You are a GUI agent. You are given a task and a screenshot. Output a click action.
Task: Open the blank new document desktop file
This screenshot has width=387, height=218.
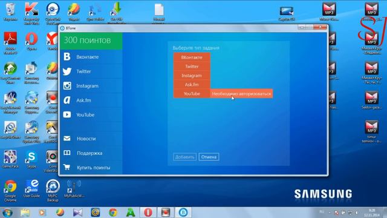(x=159, y=13)
